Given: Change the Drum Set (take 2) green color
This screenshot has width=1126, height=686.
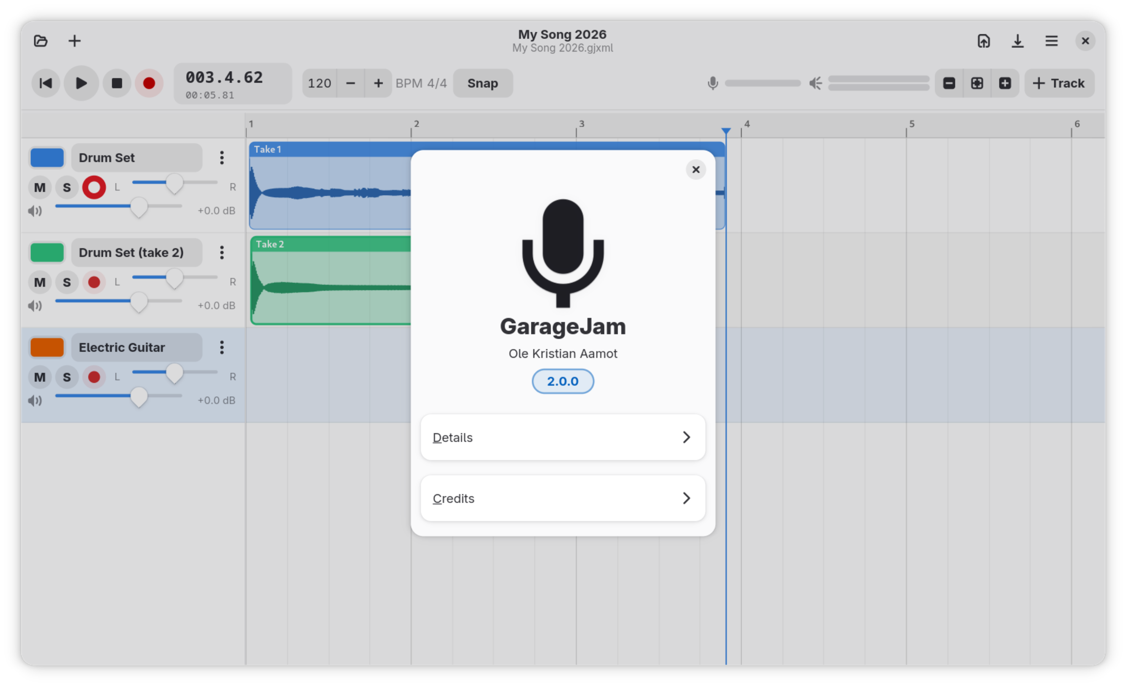Looking at the screenshot, I should (47, 252).
